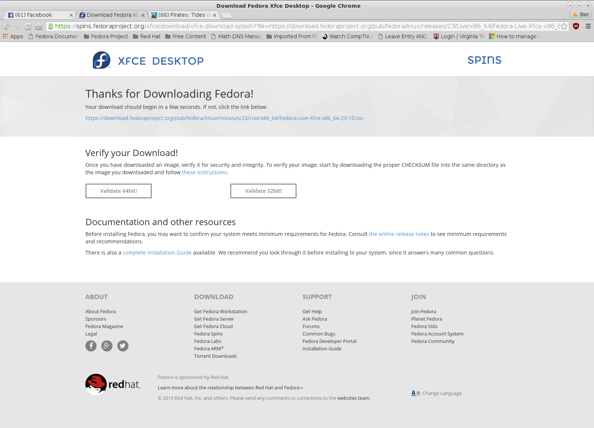The image size is (594, 428).
Task: Open the Ask Fedora link
Action: [315, 319]
